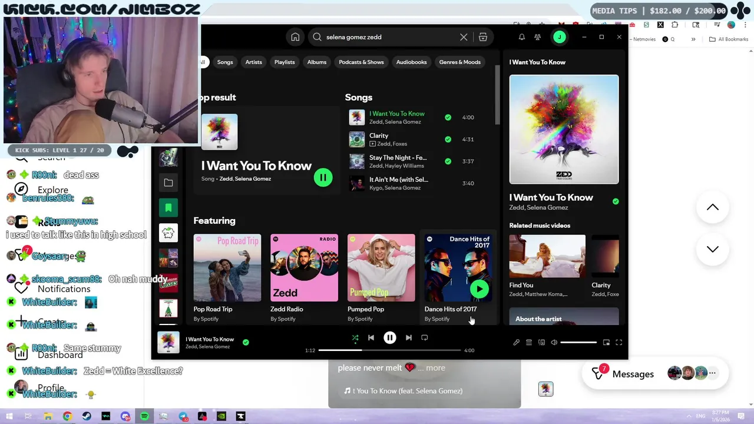Switch to the Artists filter tab
This screenshot has width=754, height=424.
click(x=253, y=62)
